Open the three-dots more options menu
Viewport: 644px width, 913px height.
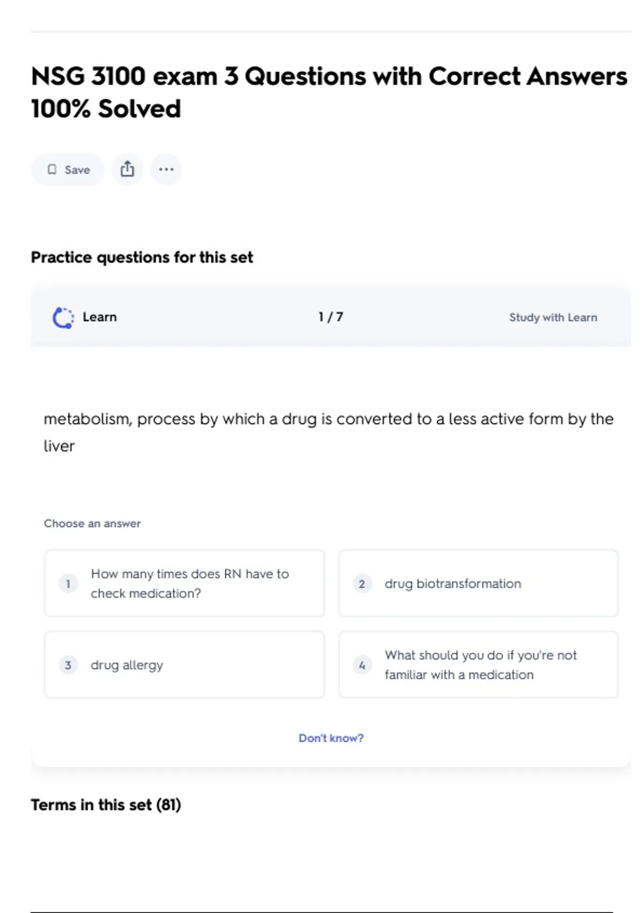pyautogui.click(x=166, y=170)
